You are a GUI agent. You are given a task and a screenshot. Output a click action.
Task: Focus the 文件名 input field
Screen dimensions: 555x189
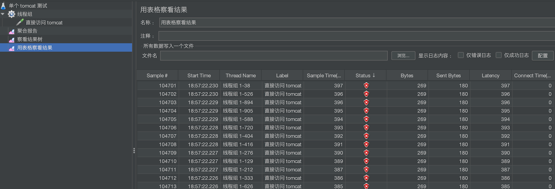coord(273,55)
